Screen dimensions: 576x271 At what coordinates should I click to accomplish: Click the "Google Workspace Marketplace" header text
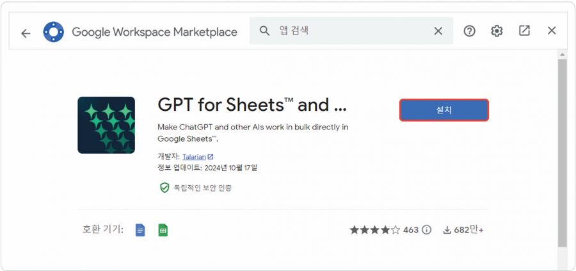point(154,32)
